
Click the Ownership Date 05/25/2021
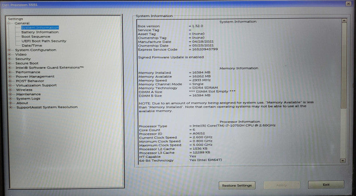point(203,45)
